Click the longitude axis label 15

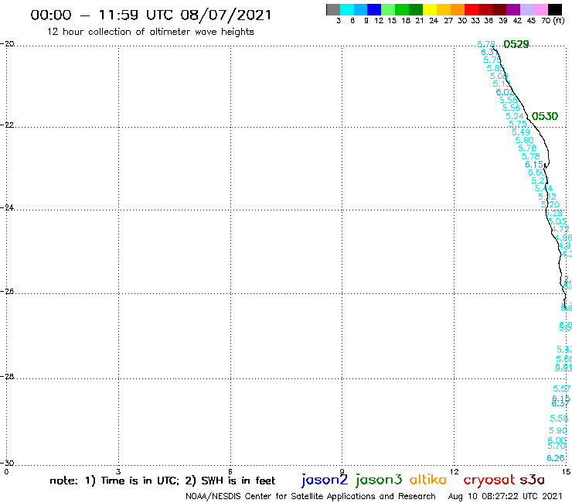pos(566,471)
